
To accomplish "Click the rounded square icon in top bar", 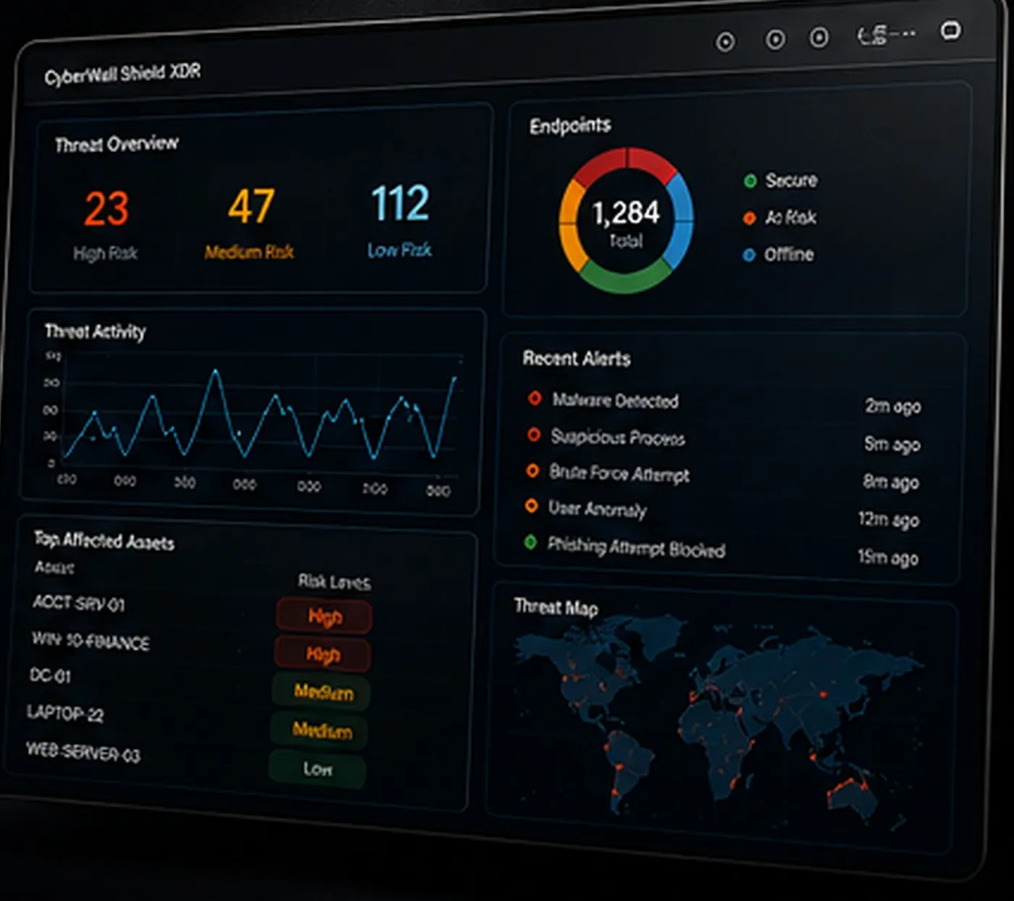I will (x=950, y=30).
